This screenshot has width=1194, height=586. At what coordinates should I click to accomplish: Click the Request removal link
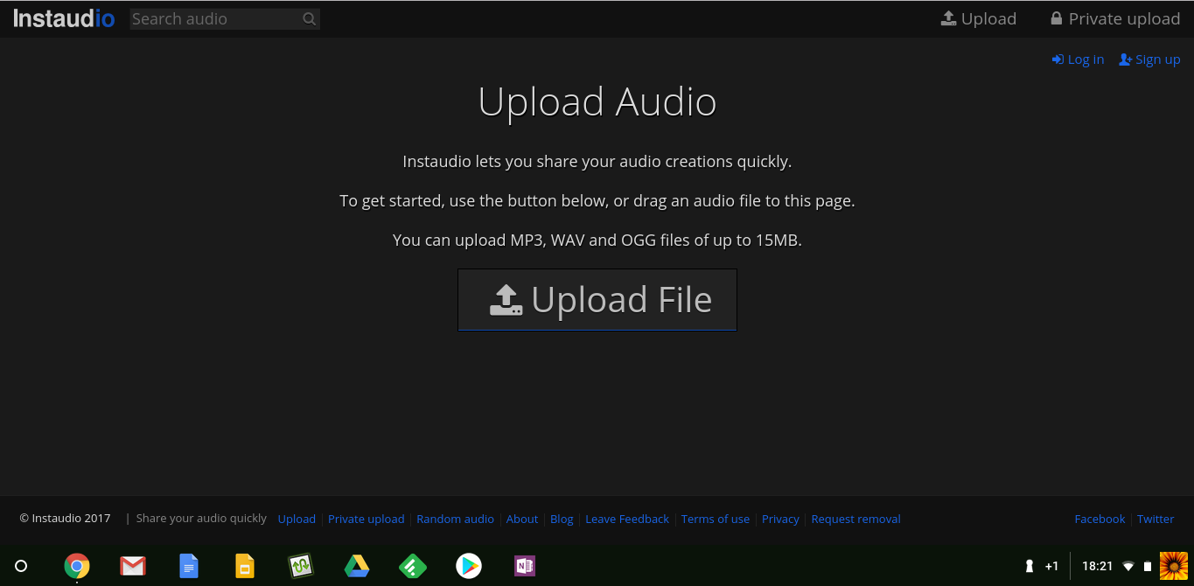(855, 519)
